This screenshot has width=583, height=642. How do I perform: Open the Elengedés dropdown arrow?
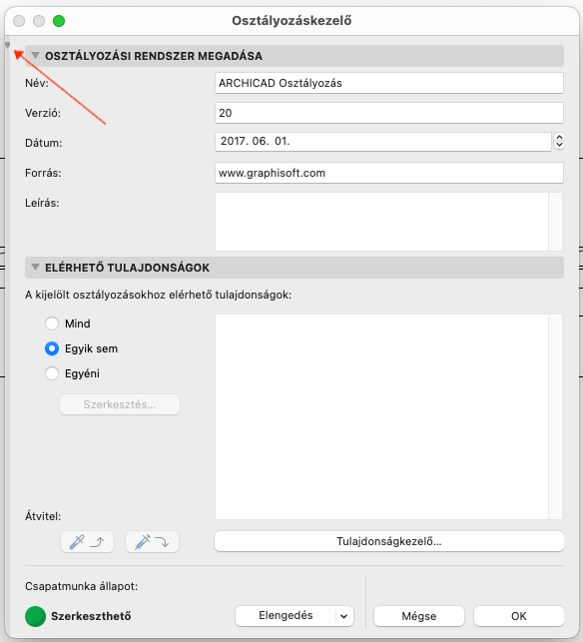point(344,616)
